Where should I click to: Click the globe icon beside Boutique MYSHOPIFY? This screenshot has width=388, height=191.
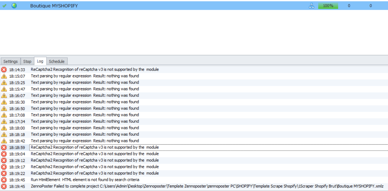pyautogui.click(x=14, y=5)
